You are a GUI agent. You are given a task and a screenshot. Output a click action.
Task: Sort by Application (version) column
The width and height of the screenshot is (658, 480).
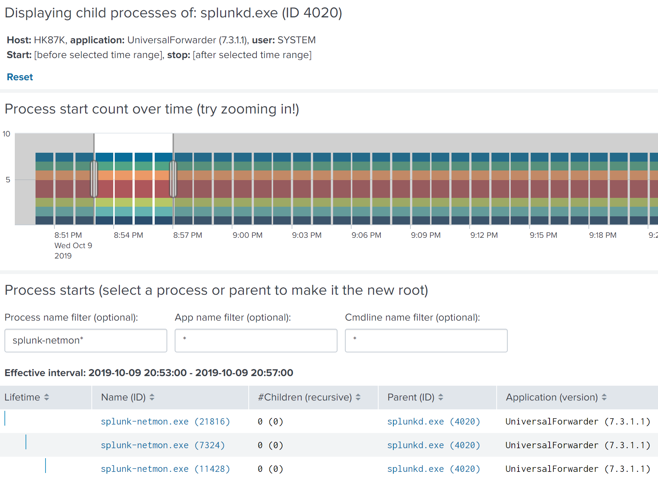tap(556, 397)
